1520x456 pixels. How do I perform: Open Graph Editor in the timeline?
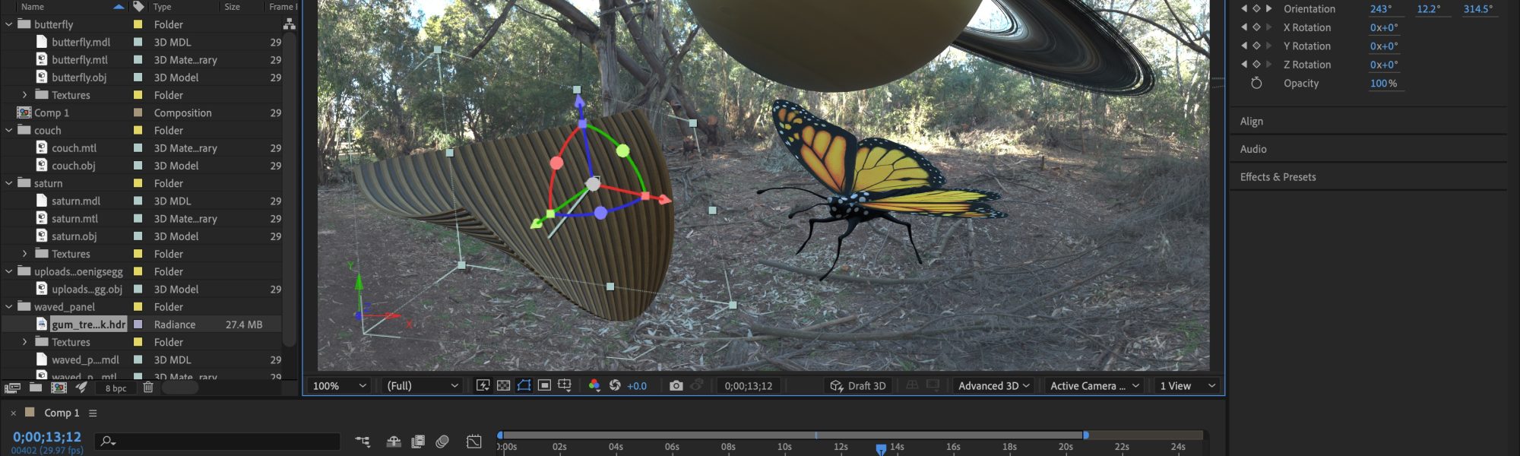tap(473, 442)
